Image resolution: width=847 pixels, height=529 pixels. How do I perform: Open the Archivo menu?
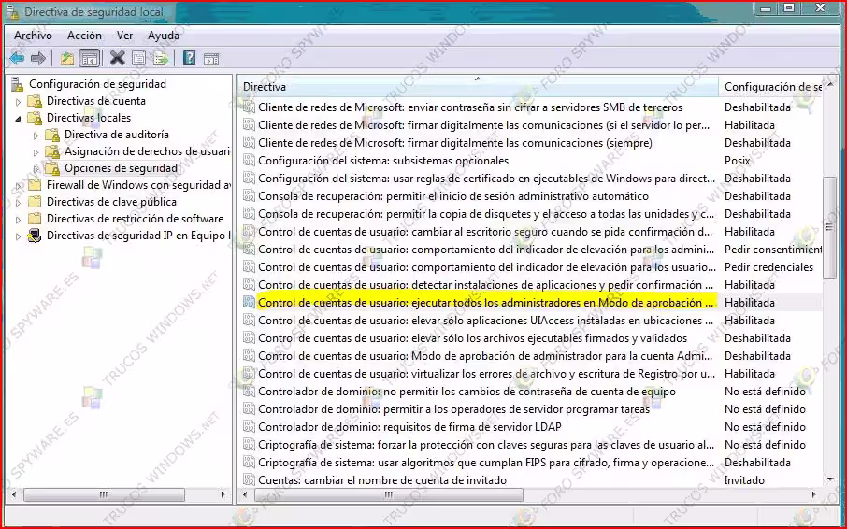(33, 36)
